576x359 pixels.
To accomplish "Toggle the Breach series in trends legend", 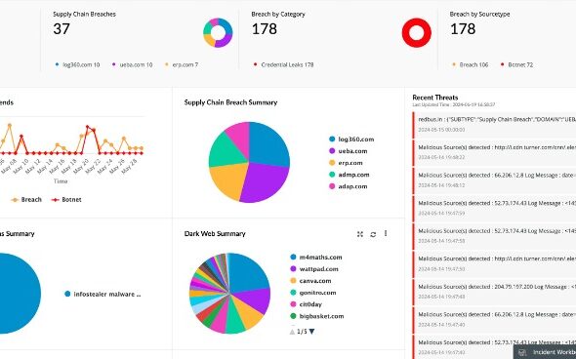I will click(26, 200).
